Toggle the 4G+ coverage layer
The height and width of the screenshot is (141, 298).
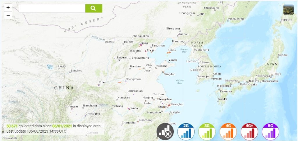coord(249,131)
